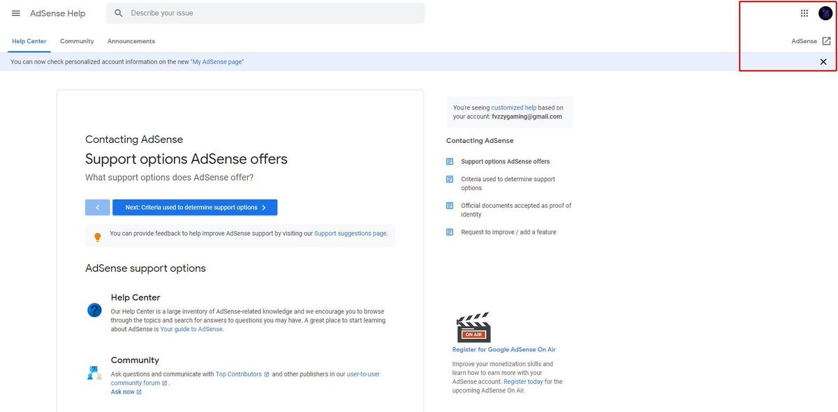
Task: Click the external link icon after Ask now
Action: [139, 392]
